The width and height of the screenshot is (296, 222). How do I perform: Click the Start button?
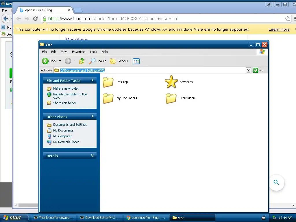coord(14,218)
